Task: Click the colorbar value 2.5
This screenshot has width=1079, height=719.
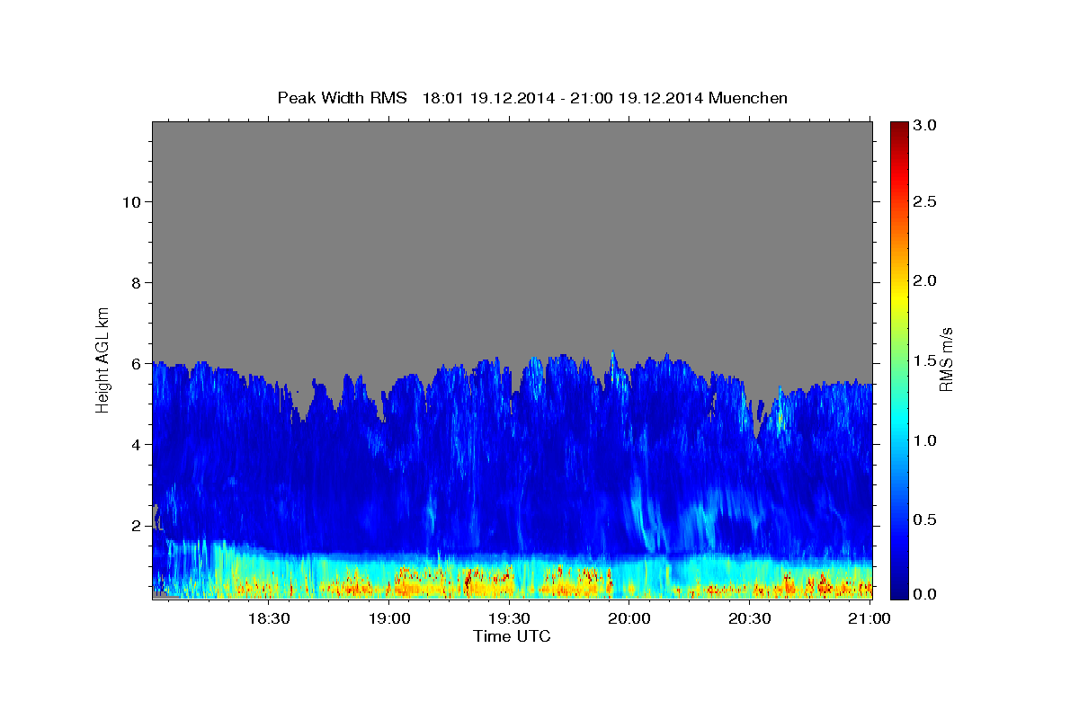Action: click(x=926, y=201)
